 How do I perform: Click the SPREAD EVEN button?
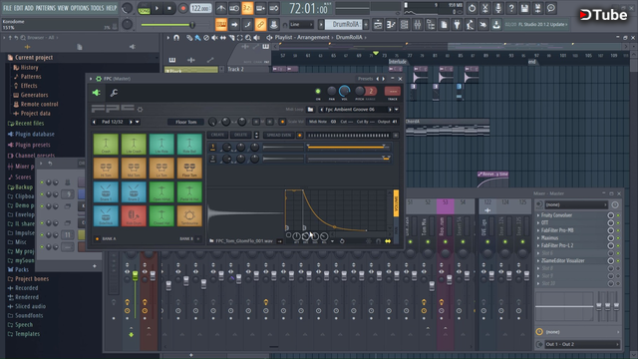279,135
